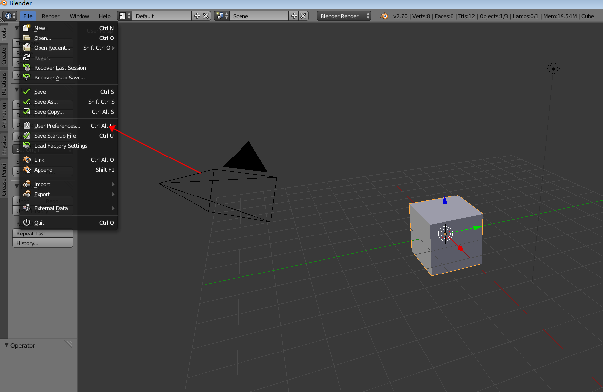Click the New file icon in File menu
Image resolution: width=603 pixels, height=392 pixels.
26,28
